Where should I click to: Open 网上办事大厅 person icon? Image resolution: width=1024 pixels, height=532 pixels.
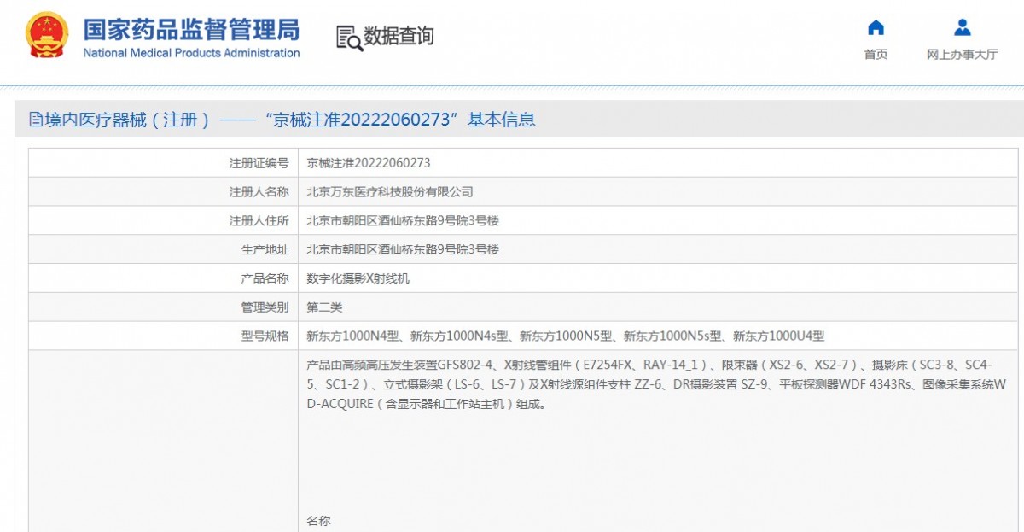(x=962, y=27)
